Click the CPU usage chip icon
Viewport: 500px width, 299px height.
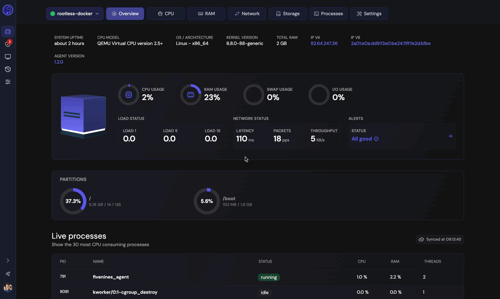tap(129, 95)
